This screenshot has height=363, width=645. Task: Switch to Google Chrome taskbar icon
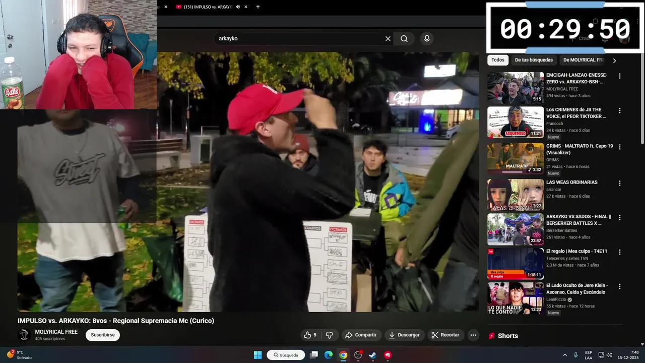click(x=343, y=355)
